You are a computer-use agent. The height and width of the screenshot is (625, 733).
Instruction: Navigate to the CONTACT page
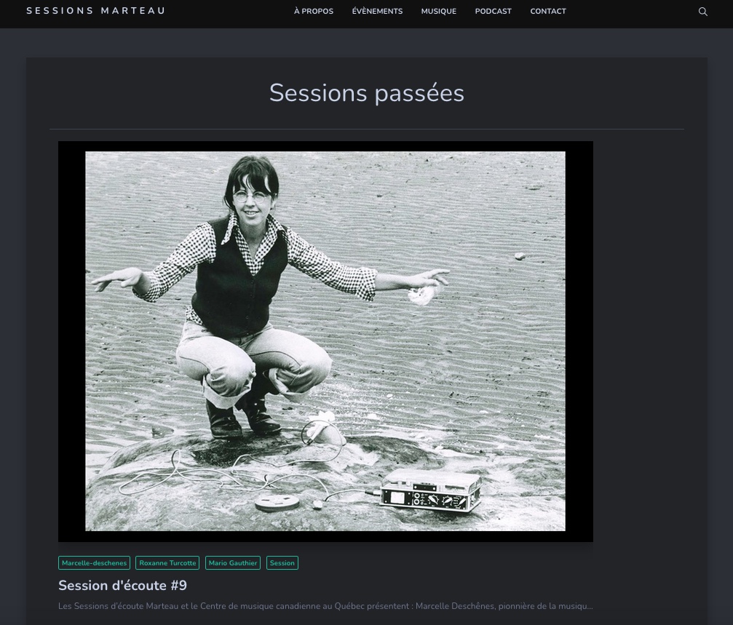click(x=548, y=12)
